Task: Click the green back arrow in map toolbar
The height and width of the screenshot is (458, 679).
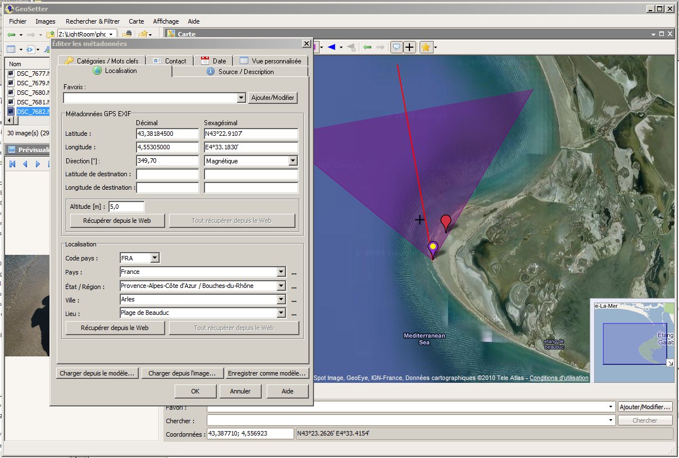Action: [x=367, y=48]
